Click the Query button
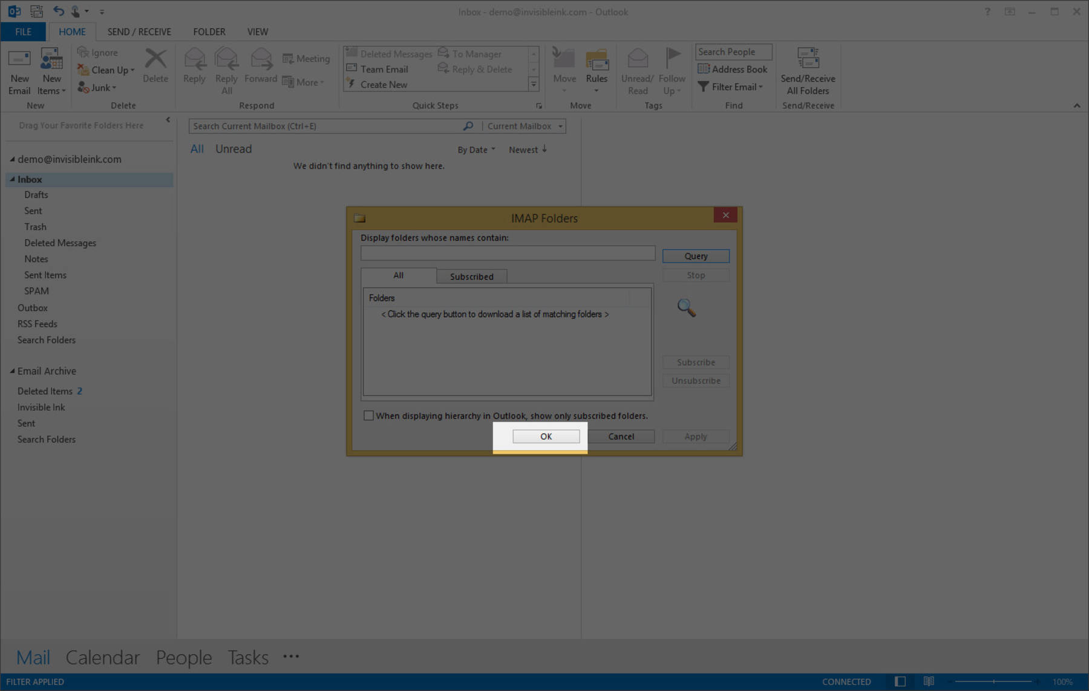The height and width of the screenshot is (691, 1089). pos(696,256)
